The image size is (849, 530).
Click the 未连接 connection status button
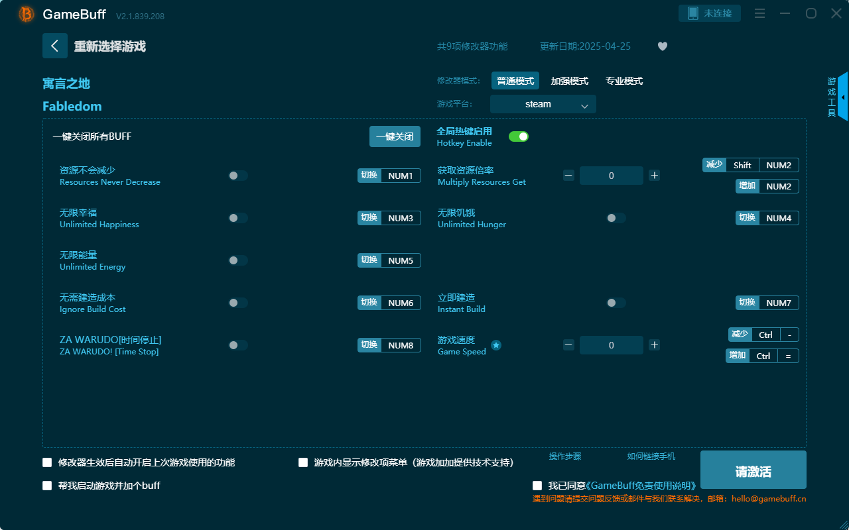click(710, 13)
